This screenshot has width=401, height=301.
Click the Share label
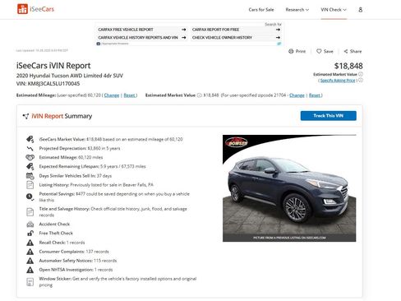356,51
